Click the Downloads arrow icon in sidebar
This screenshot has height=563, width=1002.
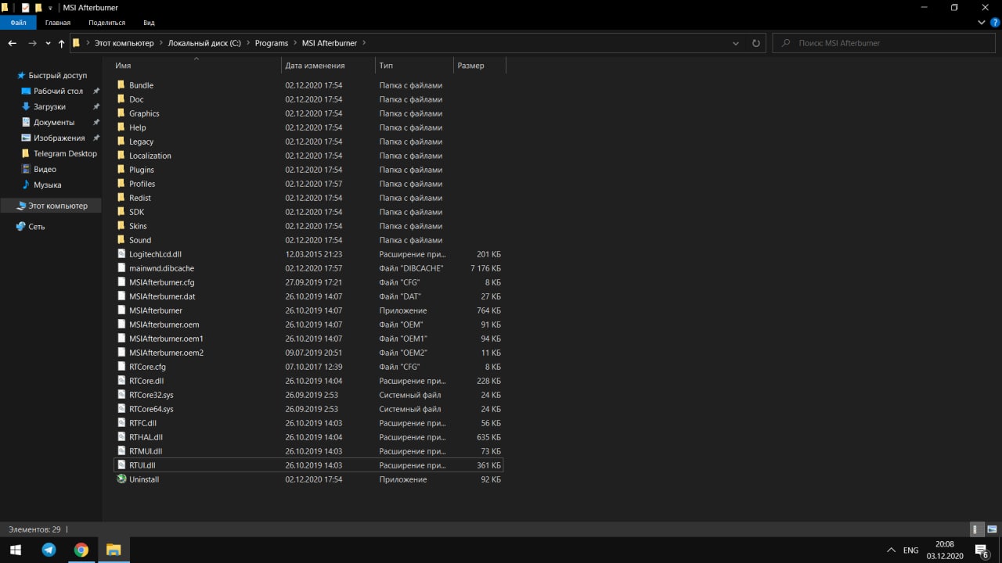[x=26, y=107]
